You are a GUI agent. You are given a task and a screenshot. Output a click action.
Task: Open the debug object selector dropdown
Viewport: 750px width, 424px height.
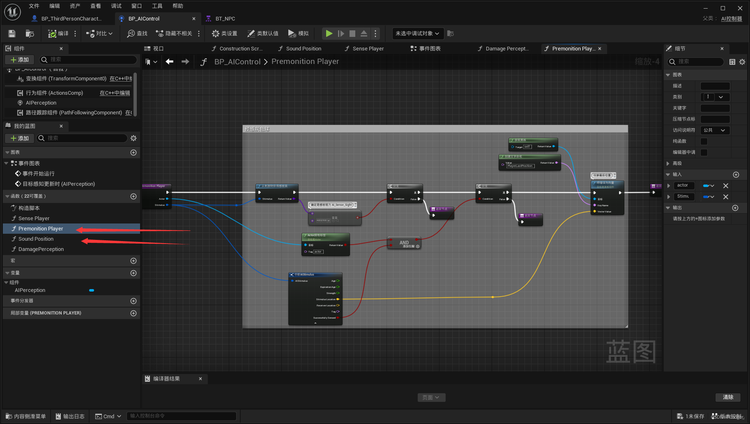point(417,34)
